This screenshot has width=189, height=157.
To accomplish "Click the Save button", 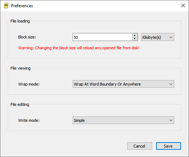I will (168, 146).
